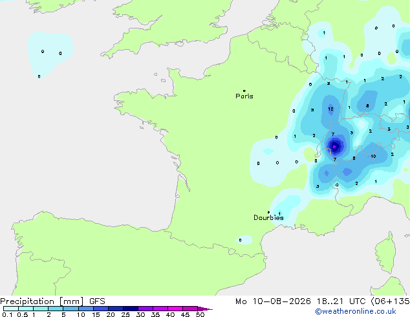Click the purple precipitation maximum near Geneva
410x317 pixels.
(334, 147)
